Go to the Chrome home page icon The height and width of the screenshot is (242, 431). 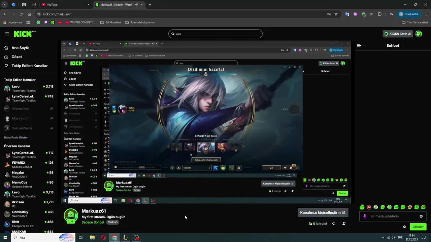(29, 14)
